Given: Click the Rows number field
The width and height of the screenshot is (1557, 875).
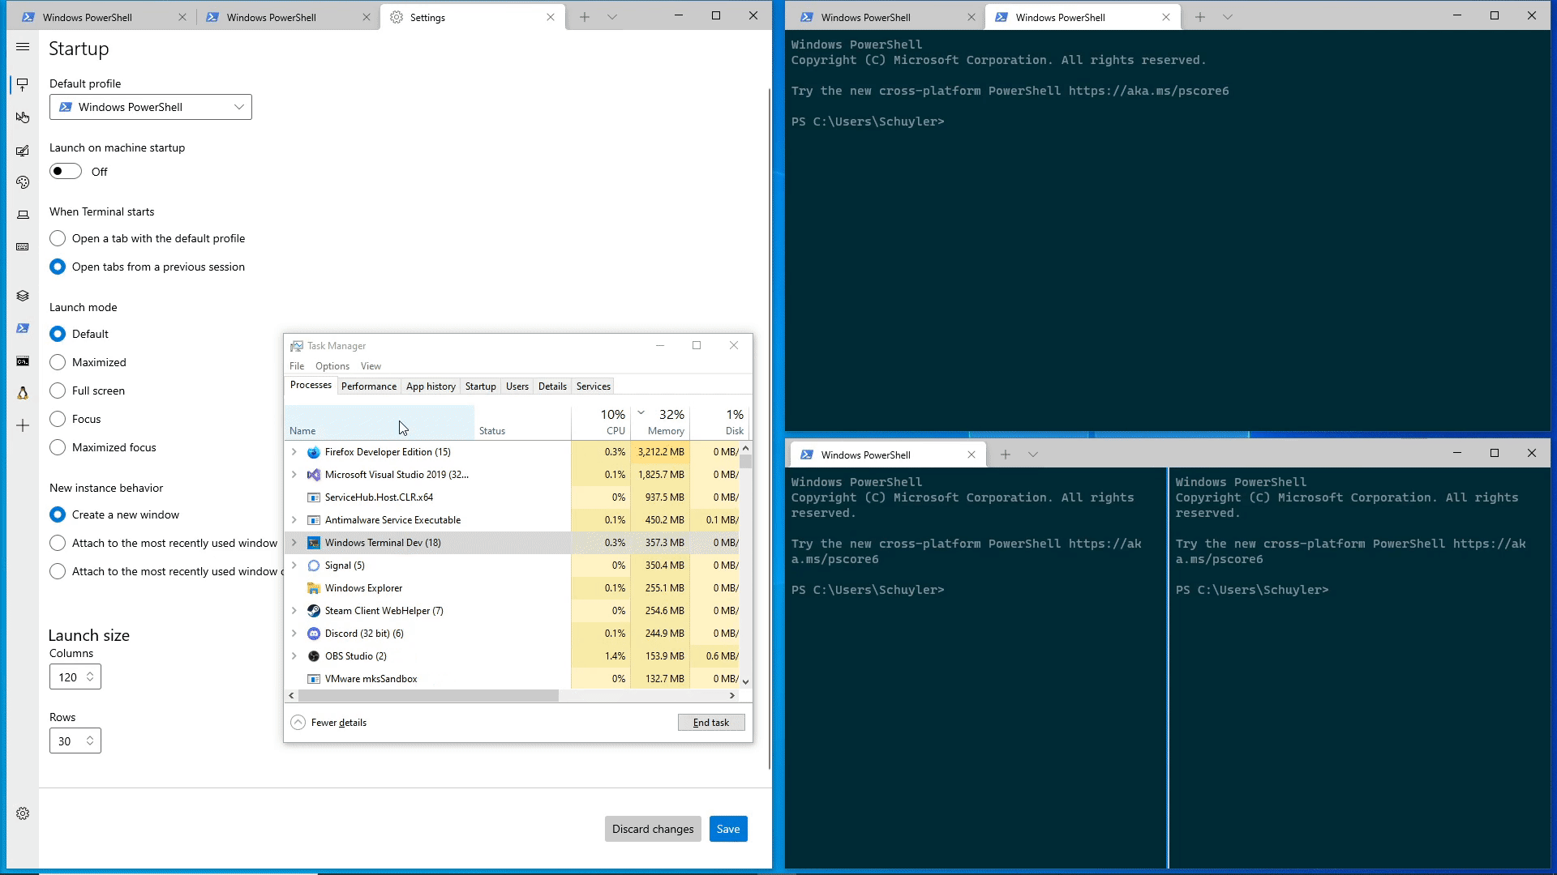Looking at the screenshot, I should pyautogui.click(x=75, y=741).
